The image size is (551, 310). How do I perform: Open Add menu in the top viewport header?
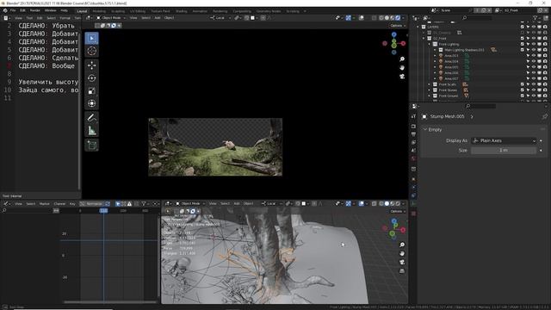click(x=158, y=17)
